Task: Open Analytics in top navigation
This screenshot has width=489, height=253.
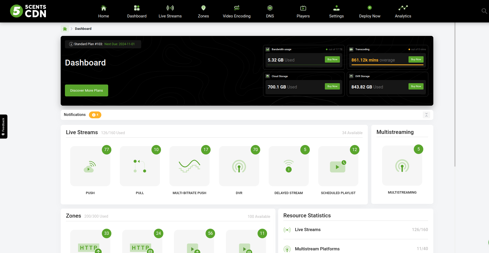Action: pyautogui.click(x=403, y=12)
